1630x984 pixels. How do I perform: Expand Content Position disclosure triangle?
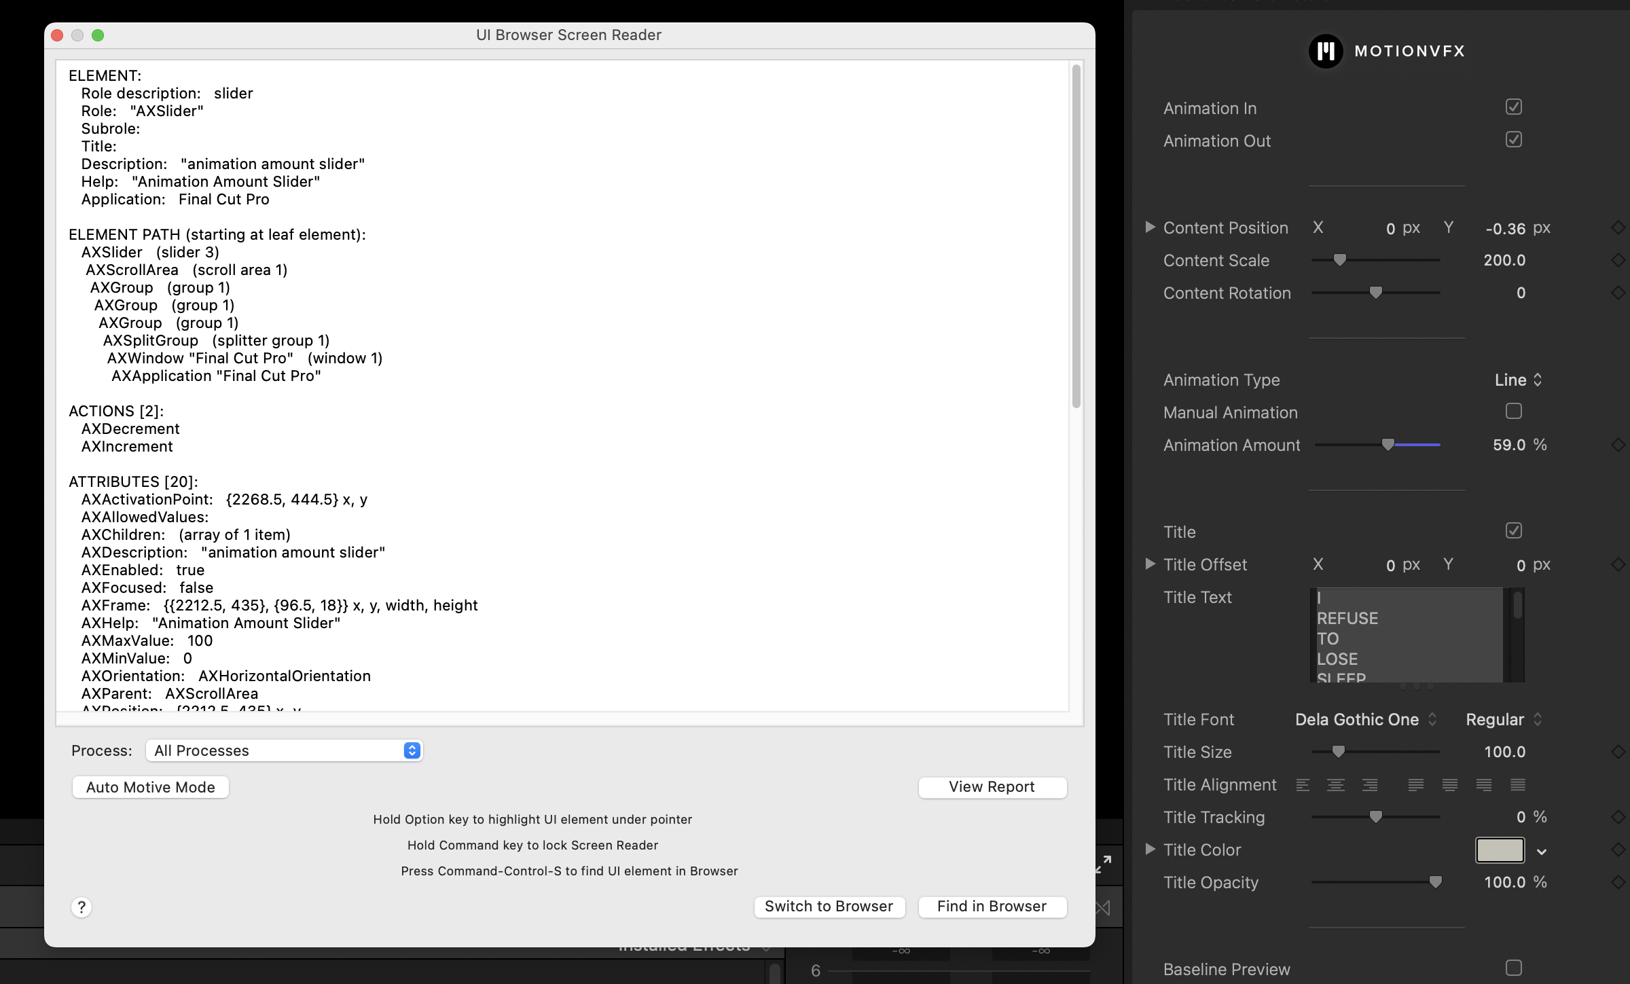[1150, 227]
